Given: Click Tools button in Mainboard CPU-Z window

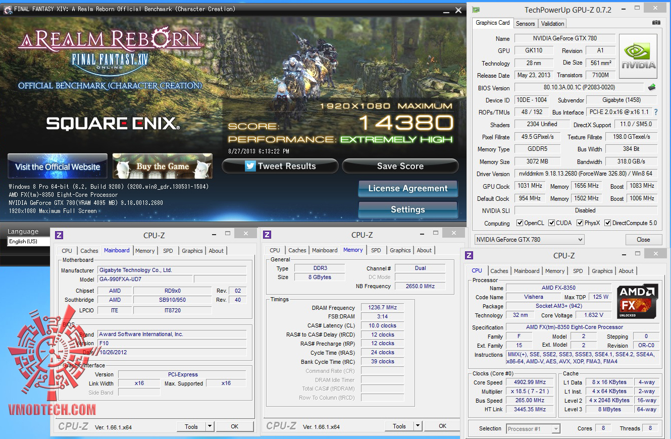Looking at the screenshot, I should [191, 426].
